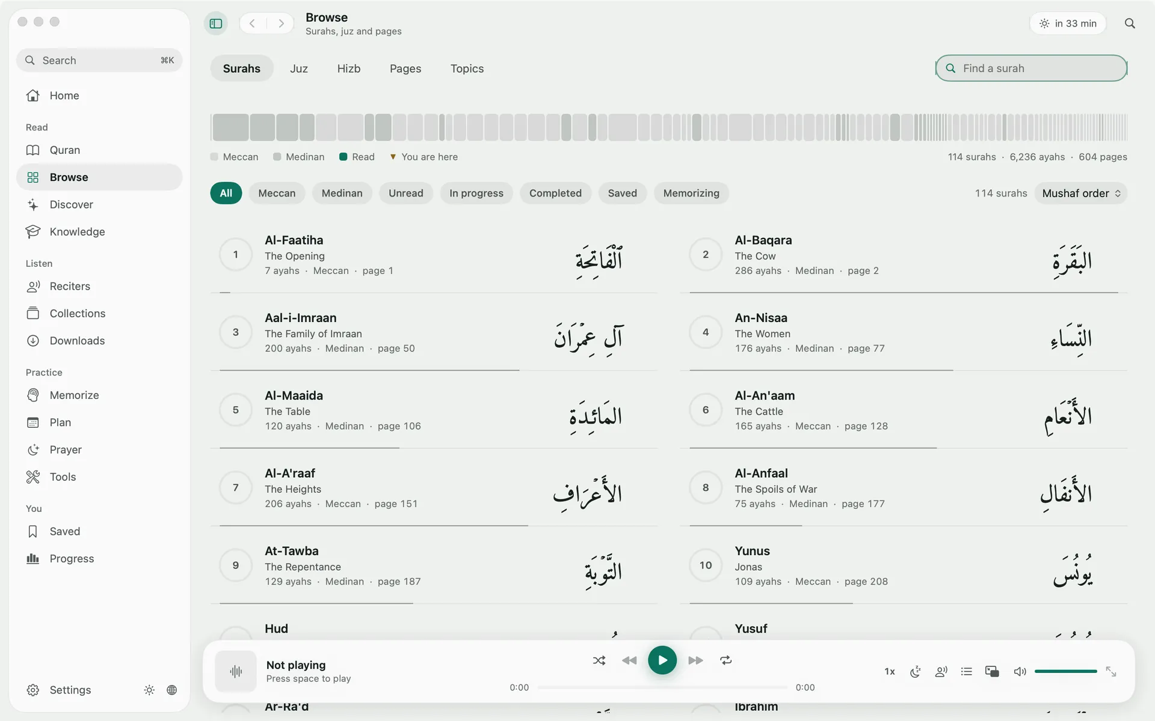Open the Al-Baqara surah card

904,255
